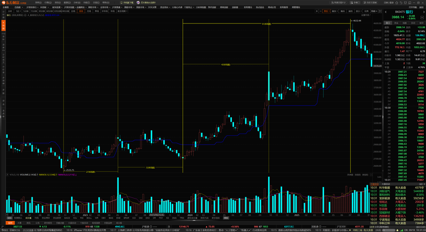Click the 科学数据 row in alerts list
This screenshot has height=232, width=426.
397,188
